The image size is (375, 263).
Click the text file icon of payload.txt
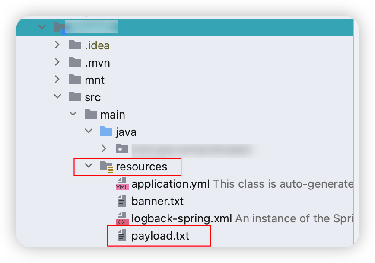(x=122, y=235)
